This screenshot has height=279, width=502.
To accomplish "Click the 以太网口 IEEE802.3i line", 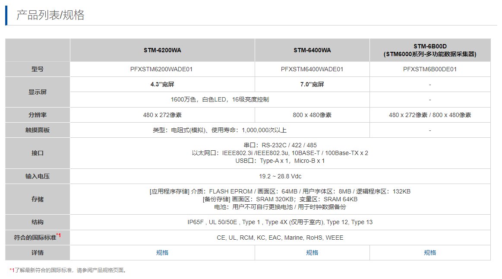I will (x=280, y=153).
